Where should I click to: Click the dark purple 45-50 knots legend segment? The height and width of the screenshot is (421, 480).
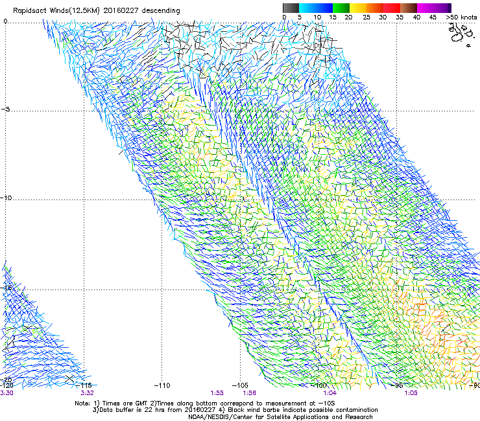[442, 8]
